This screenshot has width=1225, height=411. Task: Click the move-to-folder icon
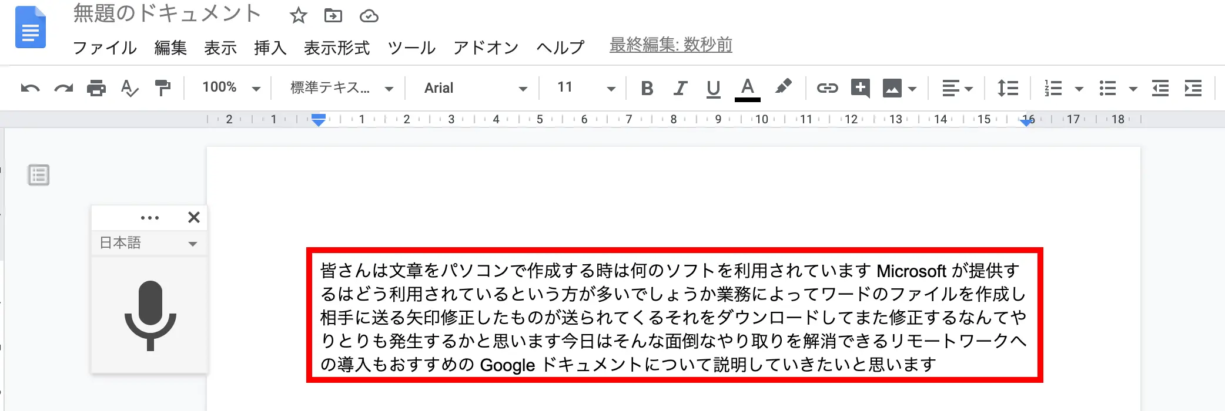tap(333, 15)
